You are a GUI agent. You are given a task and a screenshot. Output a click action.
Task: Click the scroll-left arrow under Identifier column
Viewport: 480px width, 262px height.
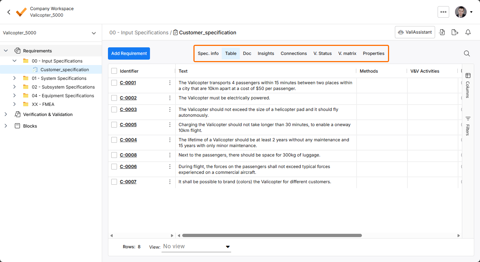(x=112, y=236)
